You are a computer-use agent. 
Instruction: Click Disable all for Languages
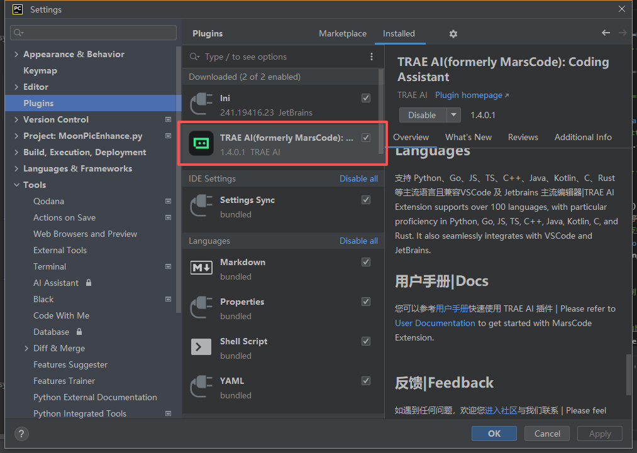click(x=358, y=241)
